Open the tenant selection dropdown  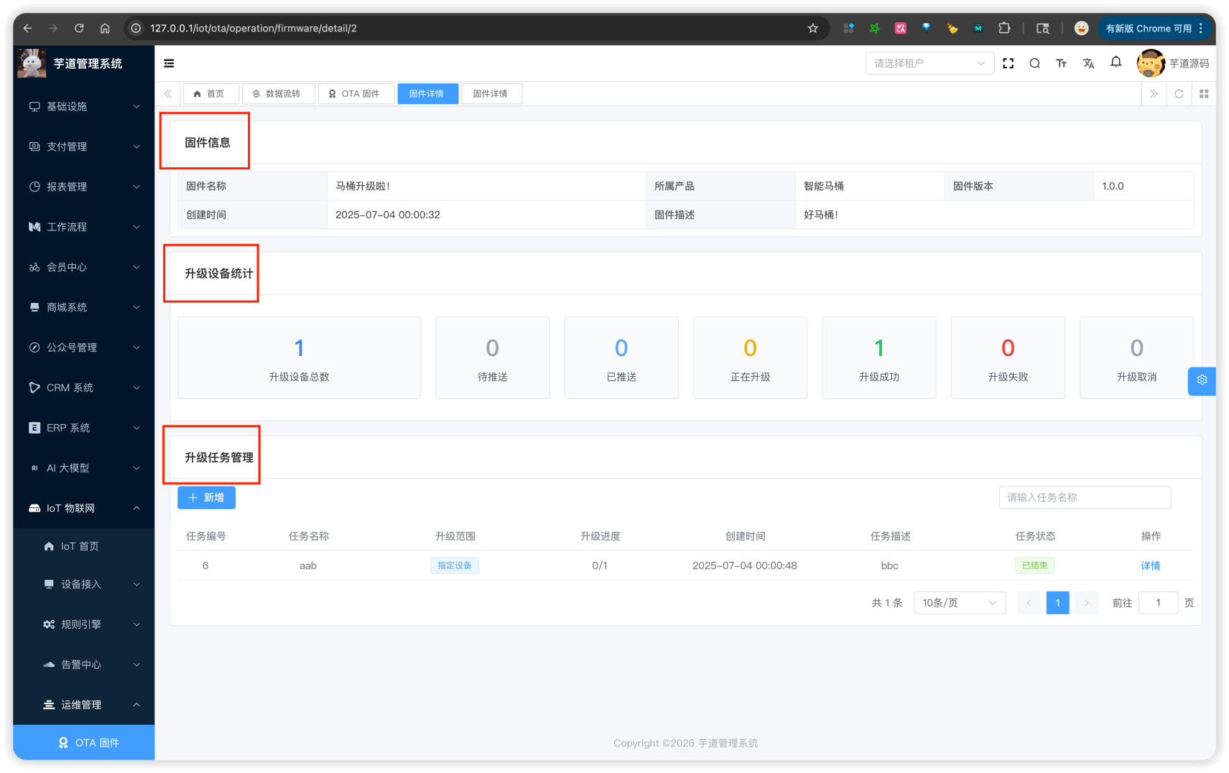tap(929, 63)
